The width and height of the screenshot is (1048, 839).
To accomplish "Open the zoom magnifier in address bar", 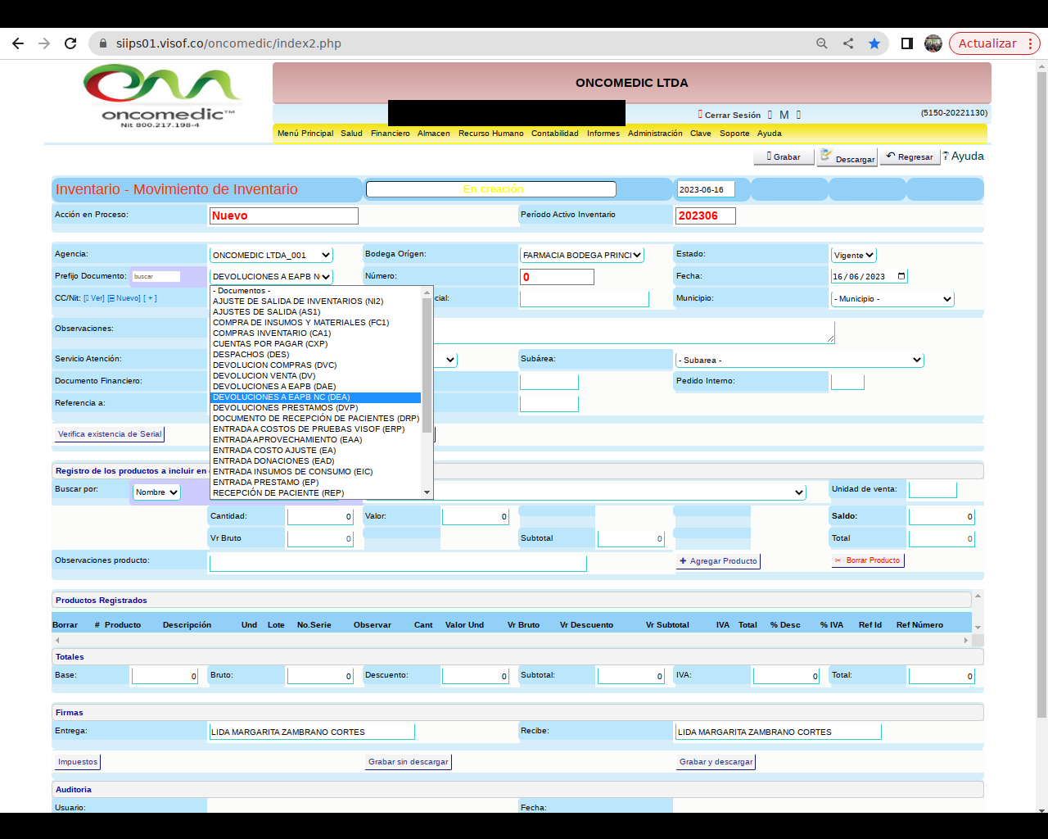I will tap(822, 43).
